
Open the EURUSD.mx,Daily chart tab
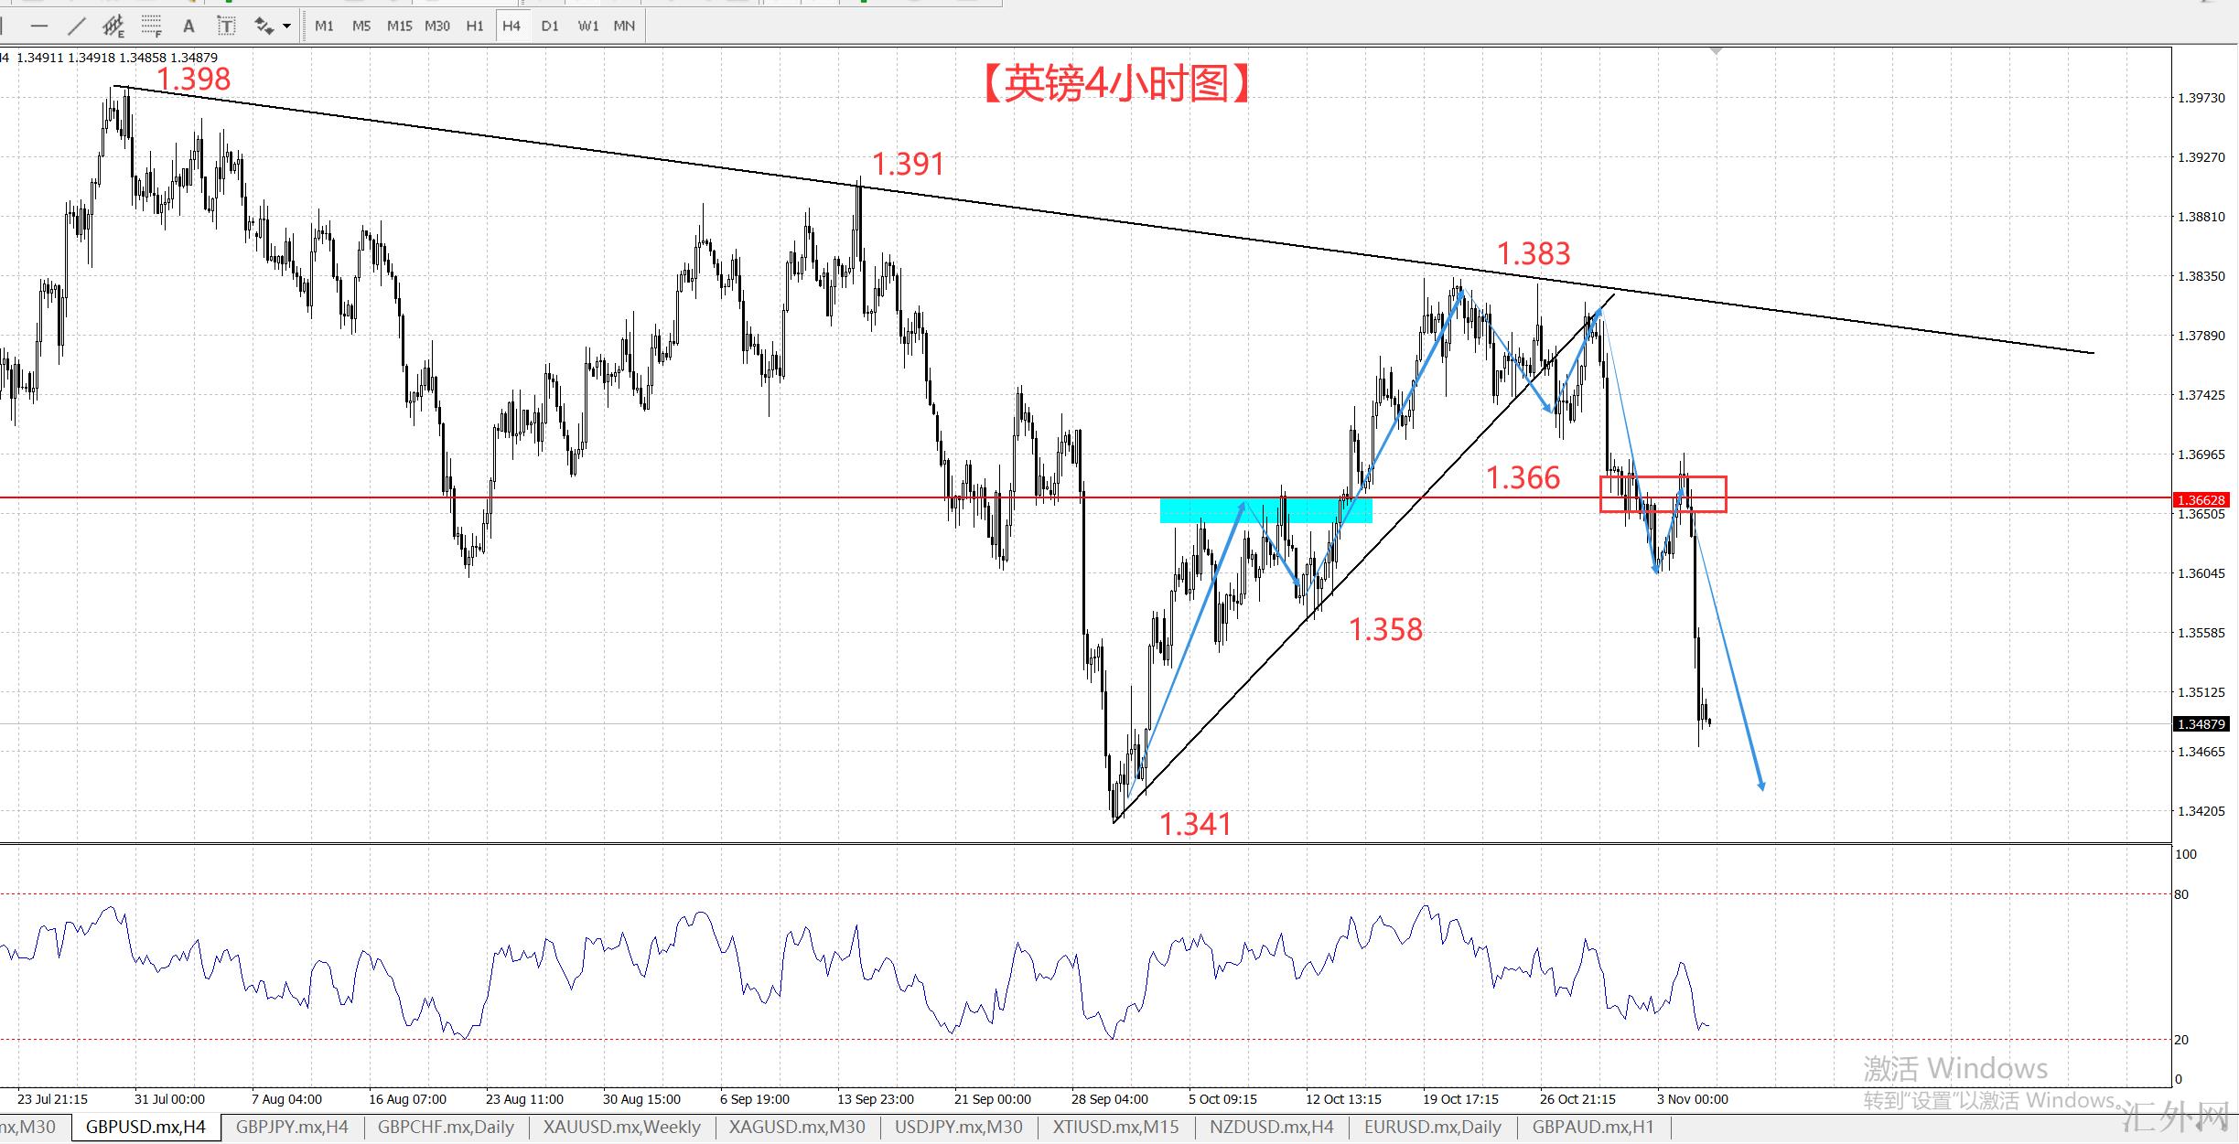click(1432, 1127)
